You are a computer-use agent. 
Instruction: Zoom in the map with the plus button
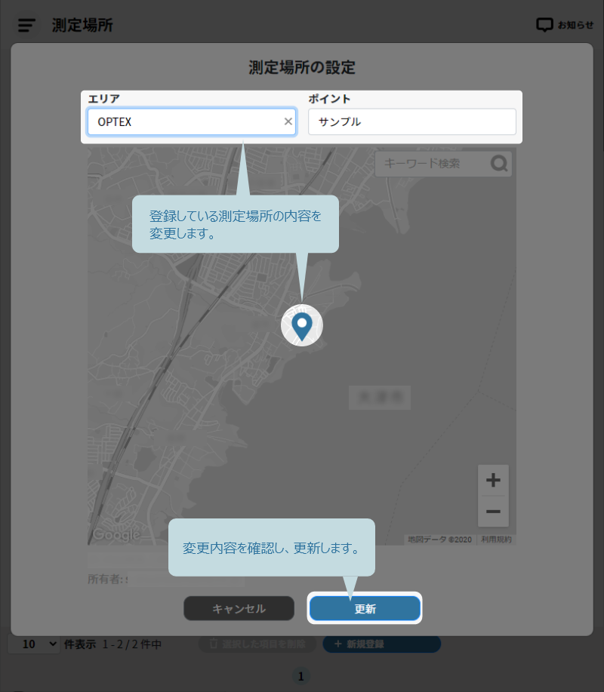point(493,480)
